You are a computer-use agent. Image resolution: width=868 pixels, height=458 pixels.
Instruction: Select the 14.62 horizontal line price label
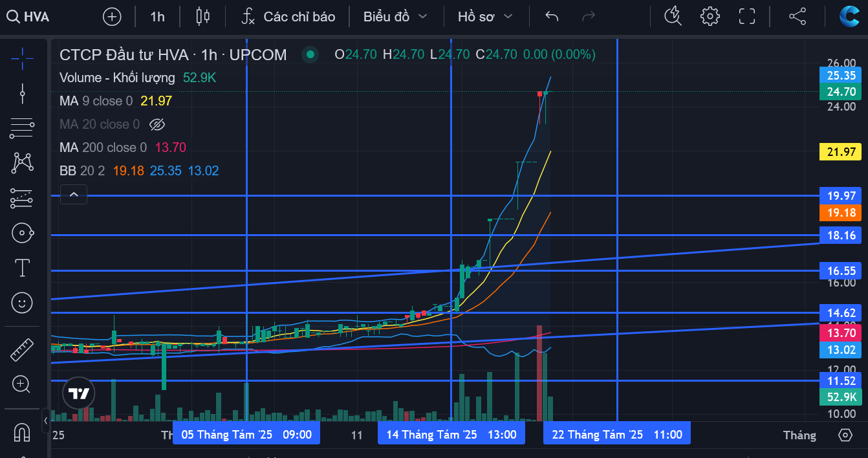click(841, 313)
